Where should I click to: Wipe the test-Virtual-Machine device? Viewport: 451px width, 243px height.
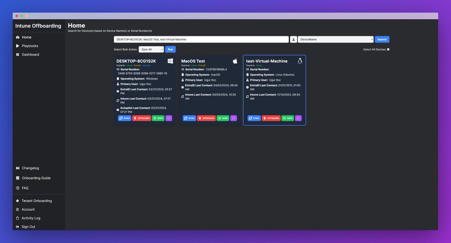[x=288, y=118]
